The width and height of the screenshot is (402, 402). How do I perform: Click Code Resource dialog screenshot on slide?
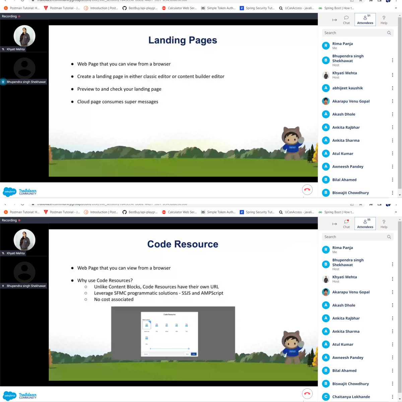173,333
